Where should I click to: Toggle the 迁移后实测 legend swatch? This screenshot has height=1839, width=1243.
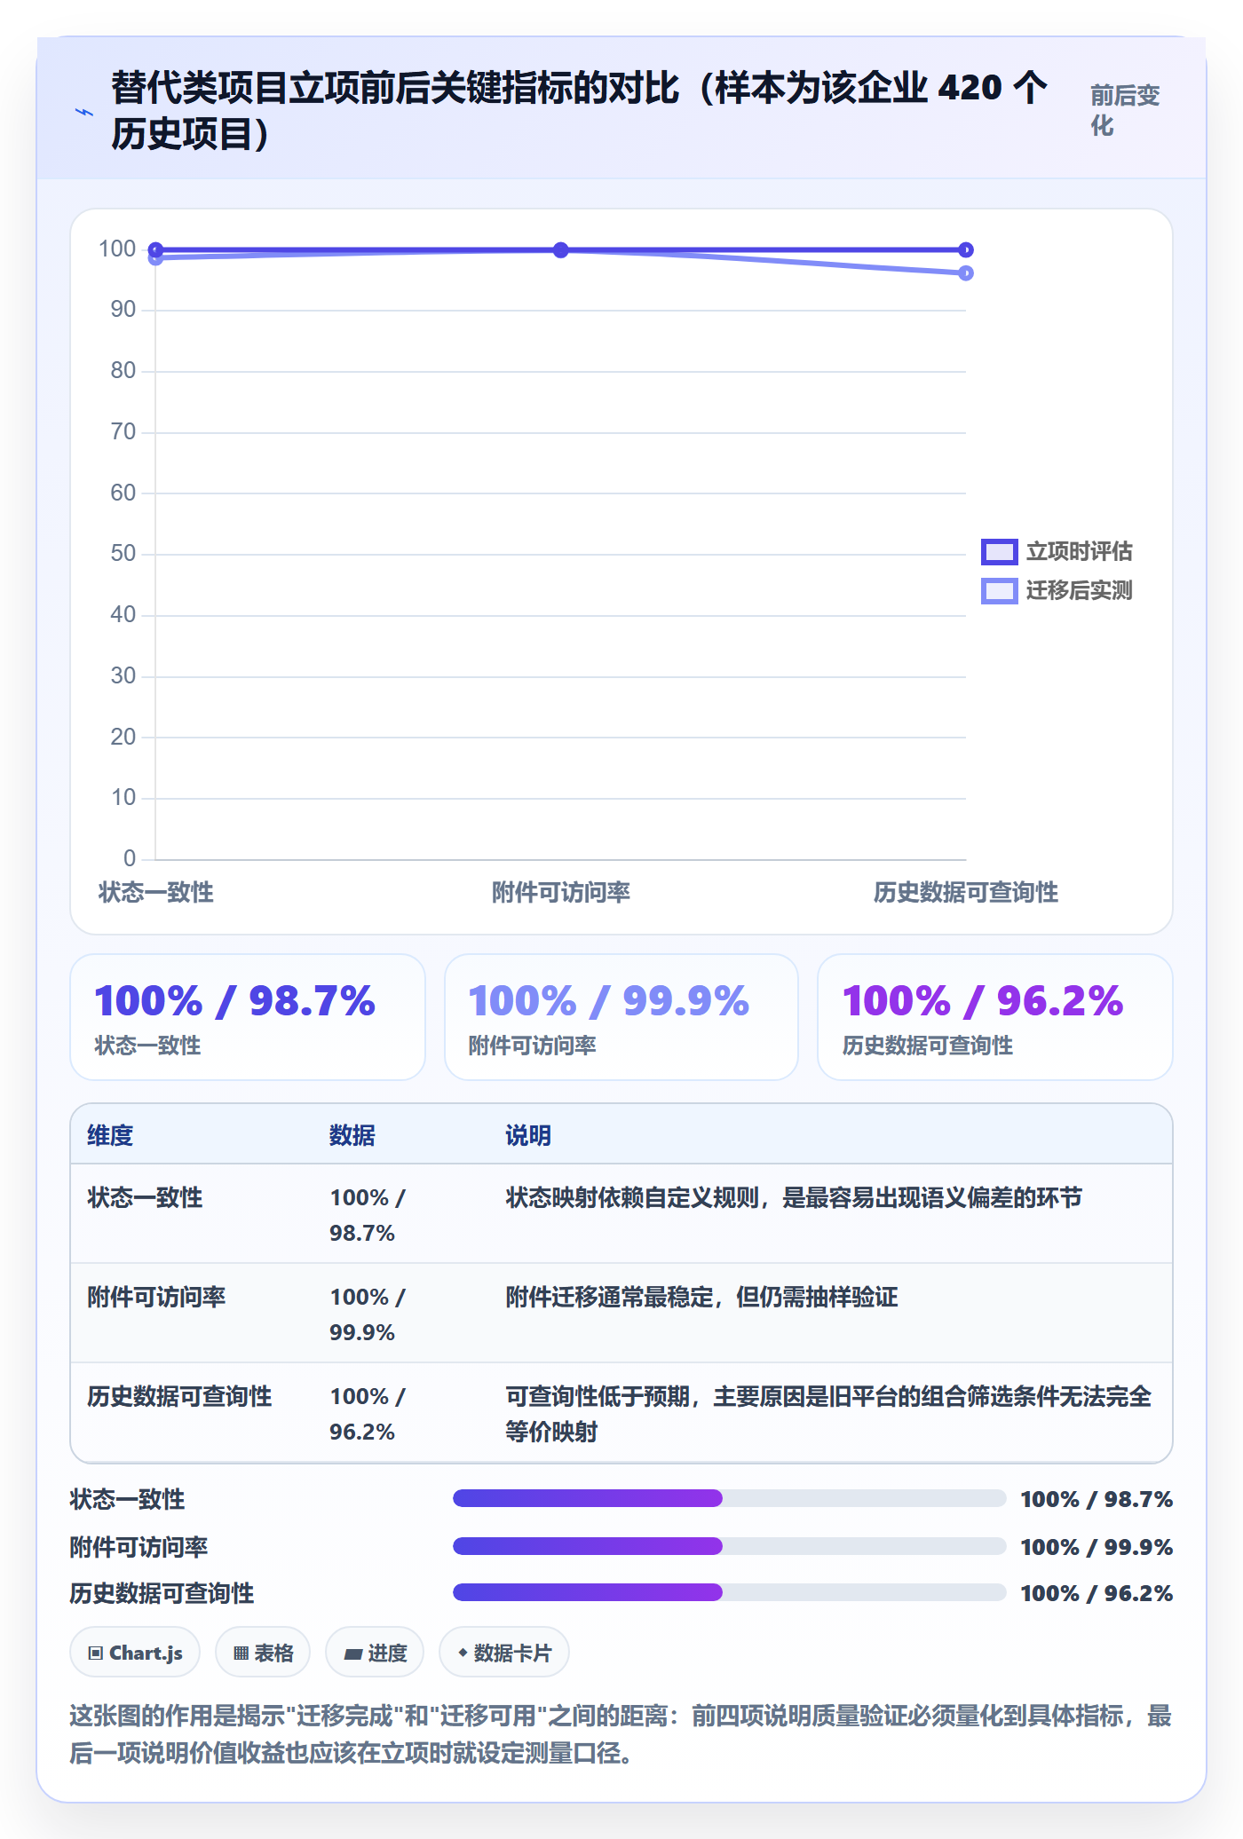(x=999, y=591)
